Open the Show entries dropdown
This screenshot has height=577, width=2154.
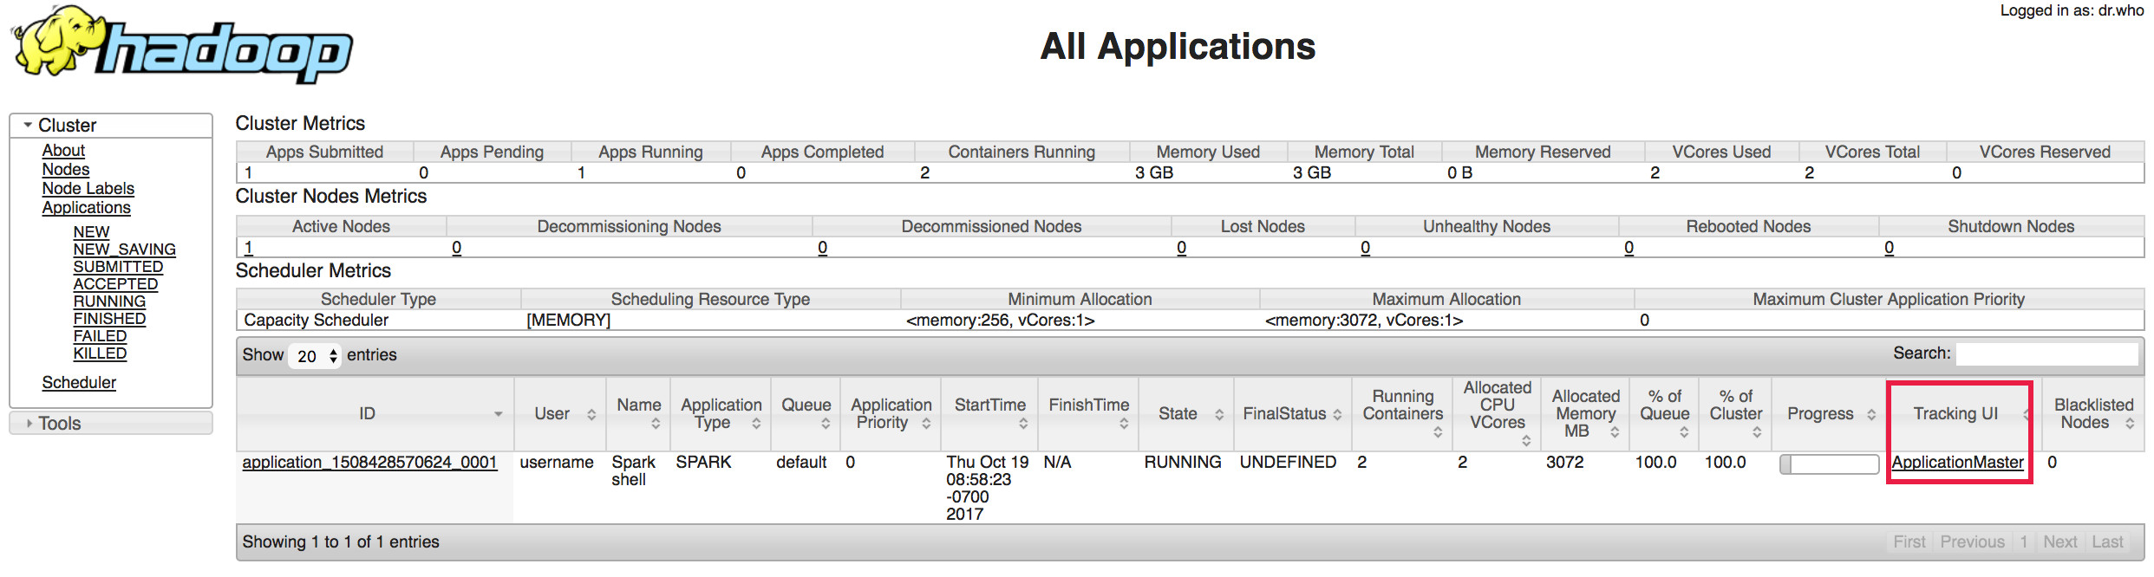click(x=317, y=356)
